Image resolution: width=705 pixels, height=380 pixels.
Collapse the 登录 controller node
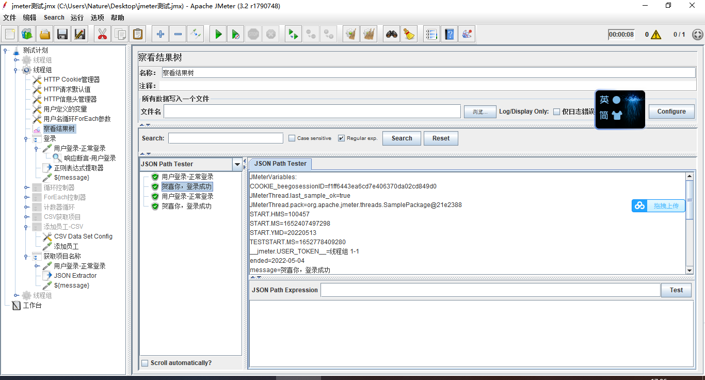26,138
